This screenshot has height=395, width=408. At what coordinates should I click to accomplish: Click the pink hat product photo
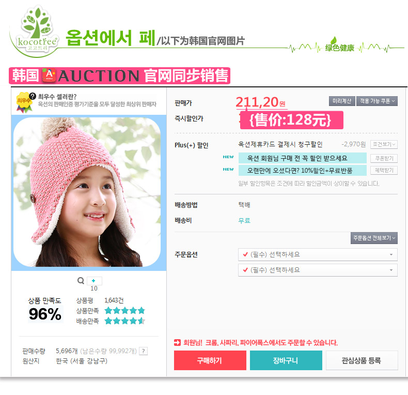(87, 192)
